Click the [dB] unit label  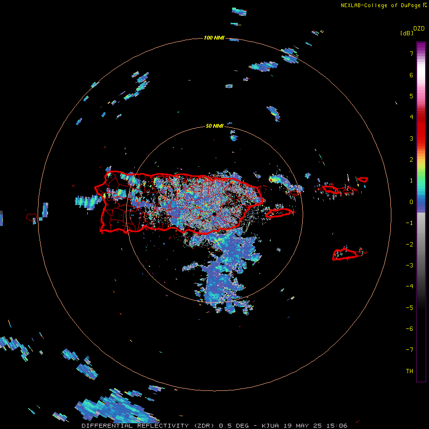click(407, 33)
